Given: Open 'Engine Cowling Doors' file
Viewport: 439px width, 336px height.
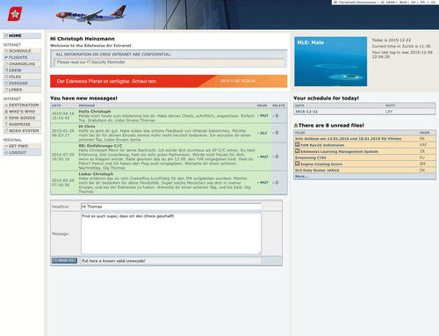Looking at the screenshot, I should tap(321, 164).
